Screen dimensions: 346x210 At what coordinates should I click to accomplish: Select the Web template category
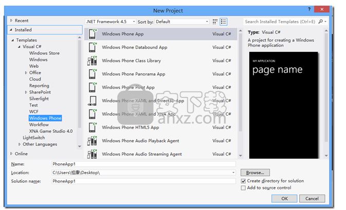(34, 66)
